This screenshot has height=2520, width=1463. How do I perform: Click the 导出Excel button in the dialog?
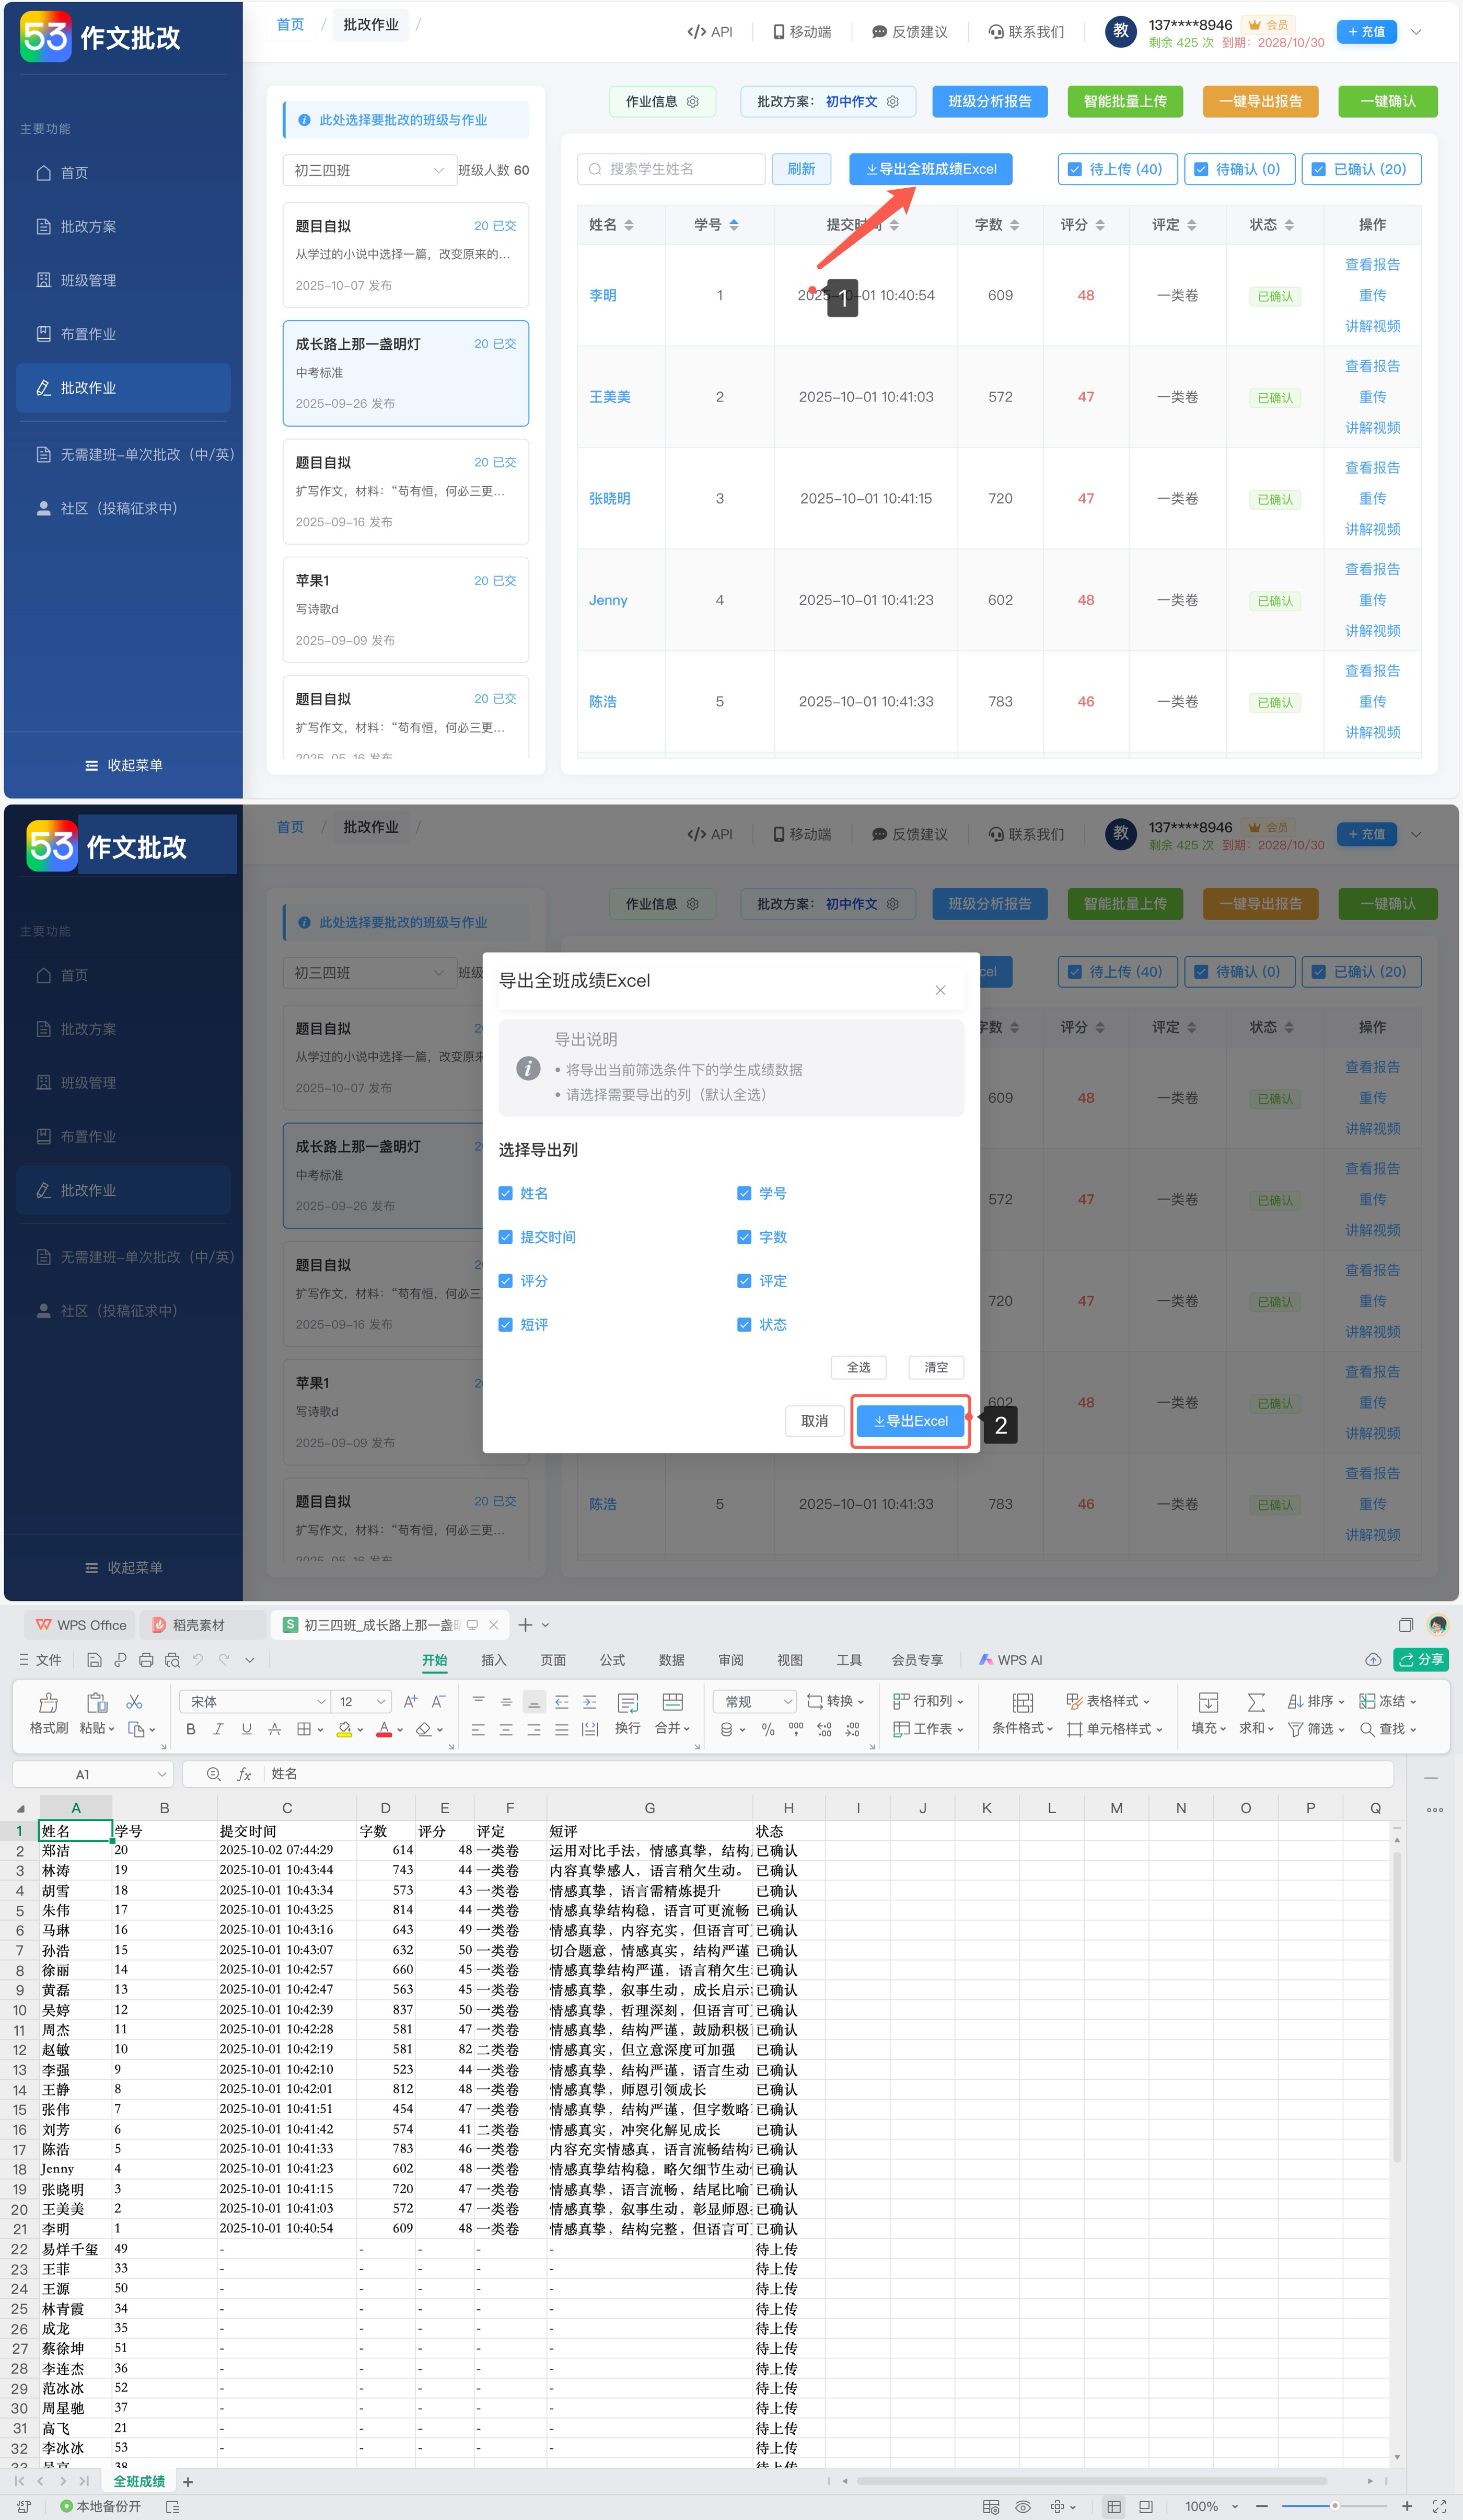click(910, 1421)
